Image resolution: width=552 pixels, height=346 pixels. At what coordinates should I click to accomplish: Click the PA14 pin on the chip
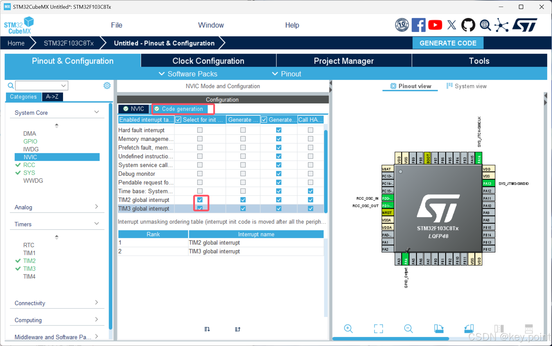point(479,158)
